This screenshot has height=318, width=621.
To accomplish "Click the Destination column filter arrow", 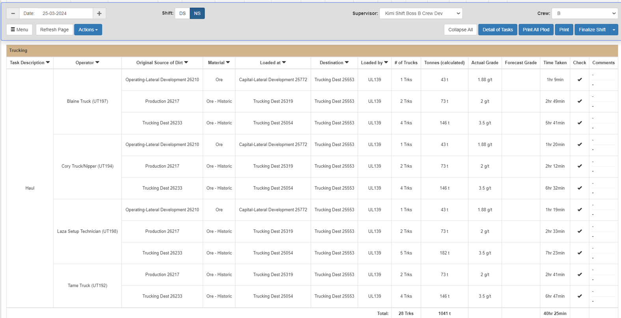I will (347, 63).
